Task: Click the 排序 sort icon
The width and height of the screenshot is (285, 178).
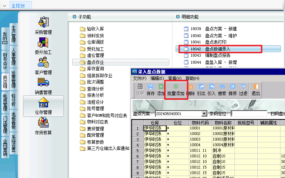Action: pos(233,87)
